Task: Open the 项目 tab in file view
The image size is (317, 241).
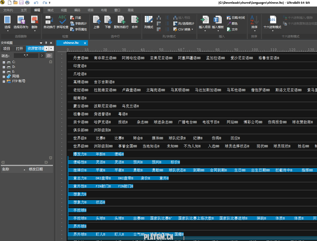Action: click(x=6, y=49)
